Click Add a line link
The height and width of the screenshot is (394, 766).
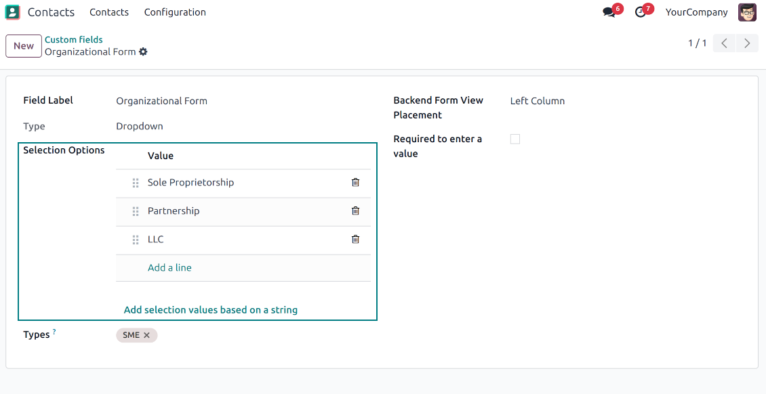pyautogui.click(x=169, y=267)
